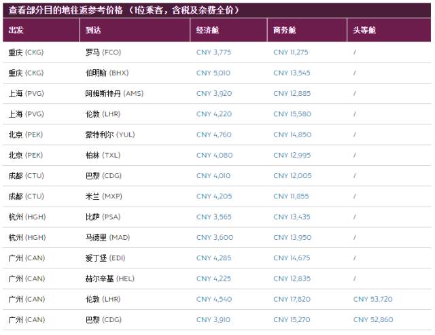Open business fare CNY 12,005 Chengdu to Paris
The image size is (435, 335).
pyautogui.click(x=292, y=175)
